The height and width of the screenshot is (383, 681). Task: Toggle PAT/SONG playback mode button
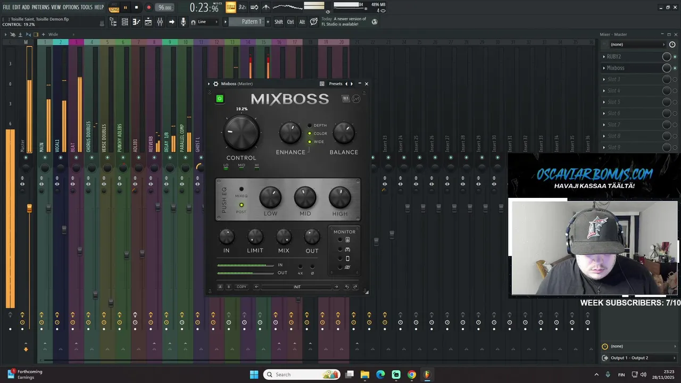114,7
